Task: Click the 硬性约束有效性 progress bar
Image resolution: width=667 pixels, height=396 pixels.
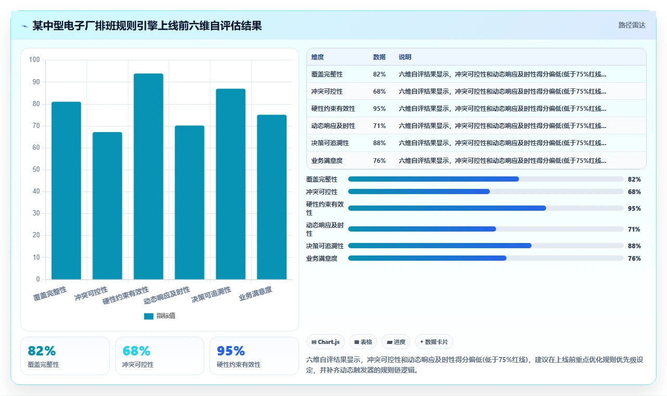Action: coord(486,208)
